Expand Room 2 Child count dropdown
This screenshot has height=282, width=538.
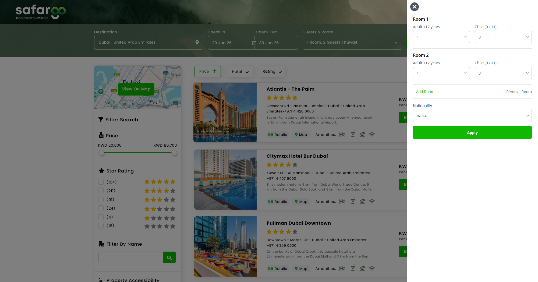tap(503, 73)
